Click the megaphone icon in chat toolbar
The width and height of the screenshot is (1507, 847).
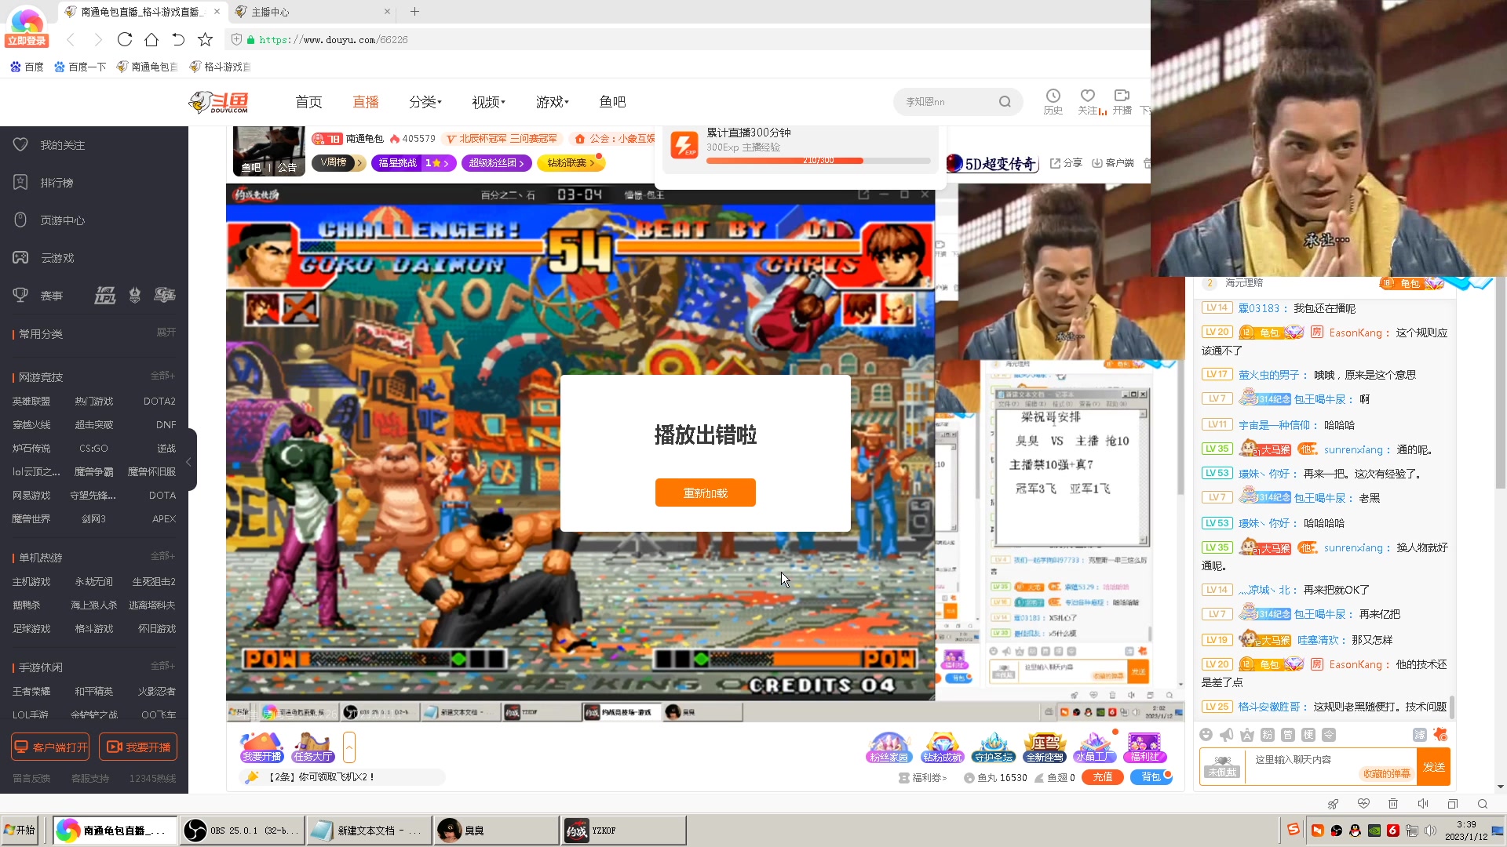(x=1227, y=734)
